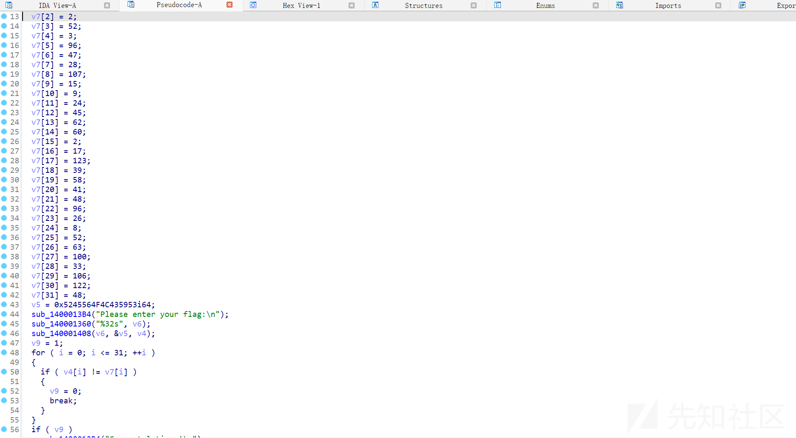Click the "Please enter your flag:\n" string

click(x=158, y=314)
